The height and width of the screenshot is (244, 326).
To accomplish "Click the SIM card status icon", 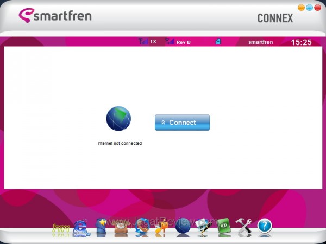I will [x=218, y=42].
